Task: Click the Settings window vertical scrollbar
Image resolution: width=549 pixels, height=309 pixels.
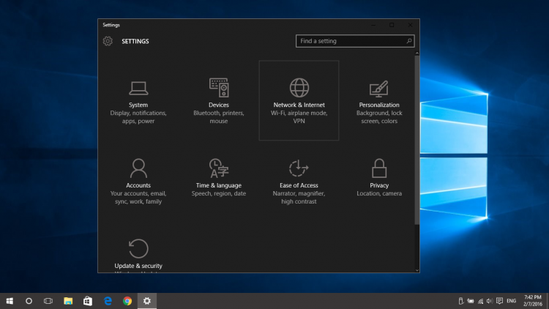Action: 417,139
